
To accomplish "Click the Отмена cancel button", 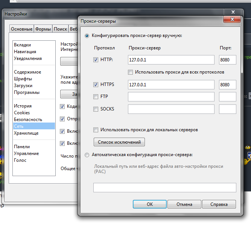I will [x=184, y=204].
